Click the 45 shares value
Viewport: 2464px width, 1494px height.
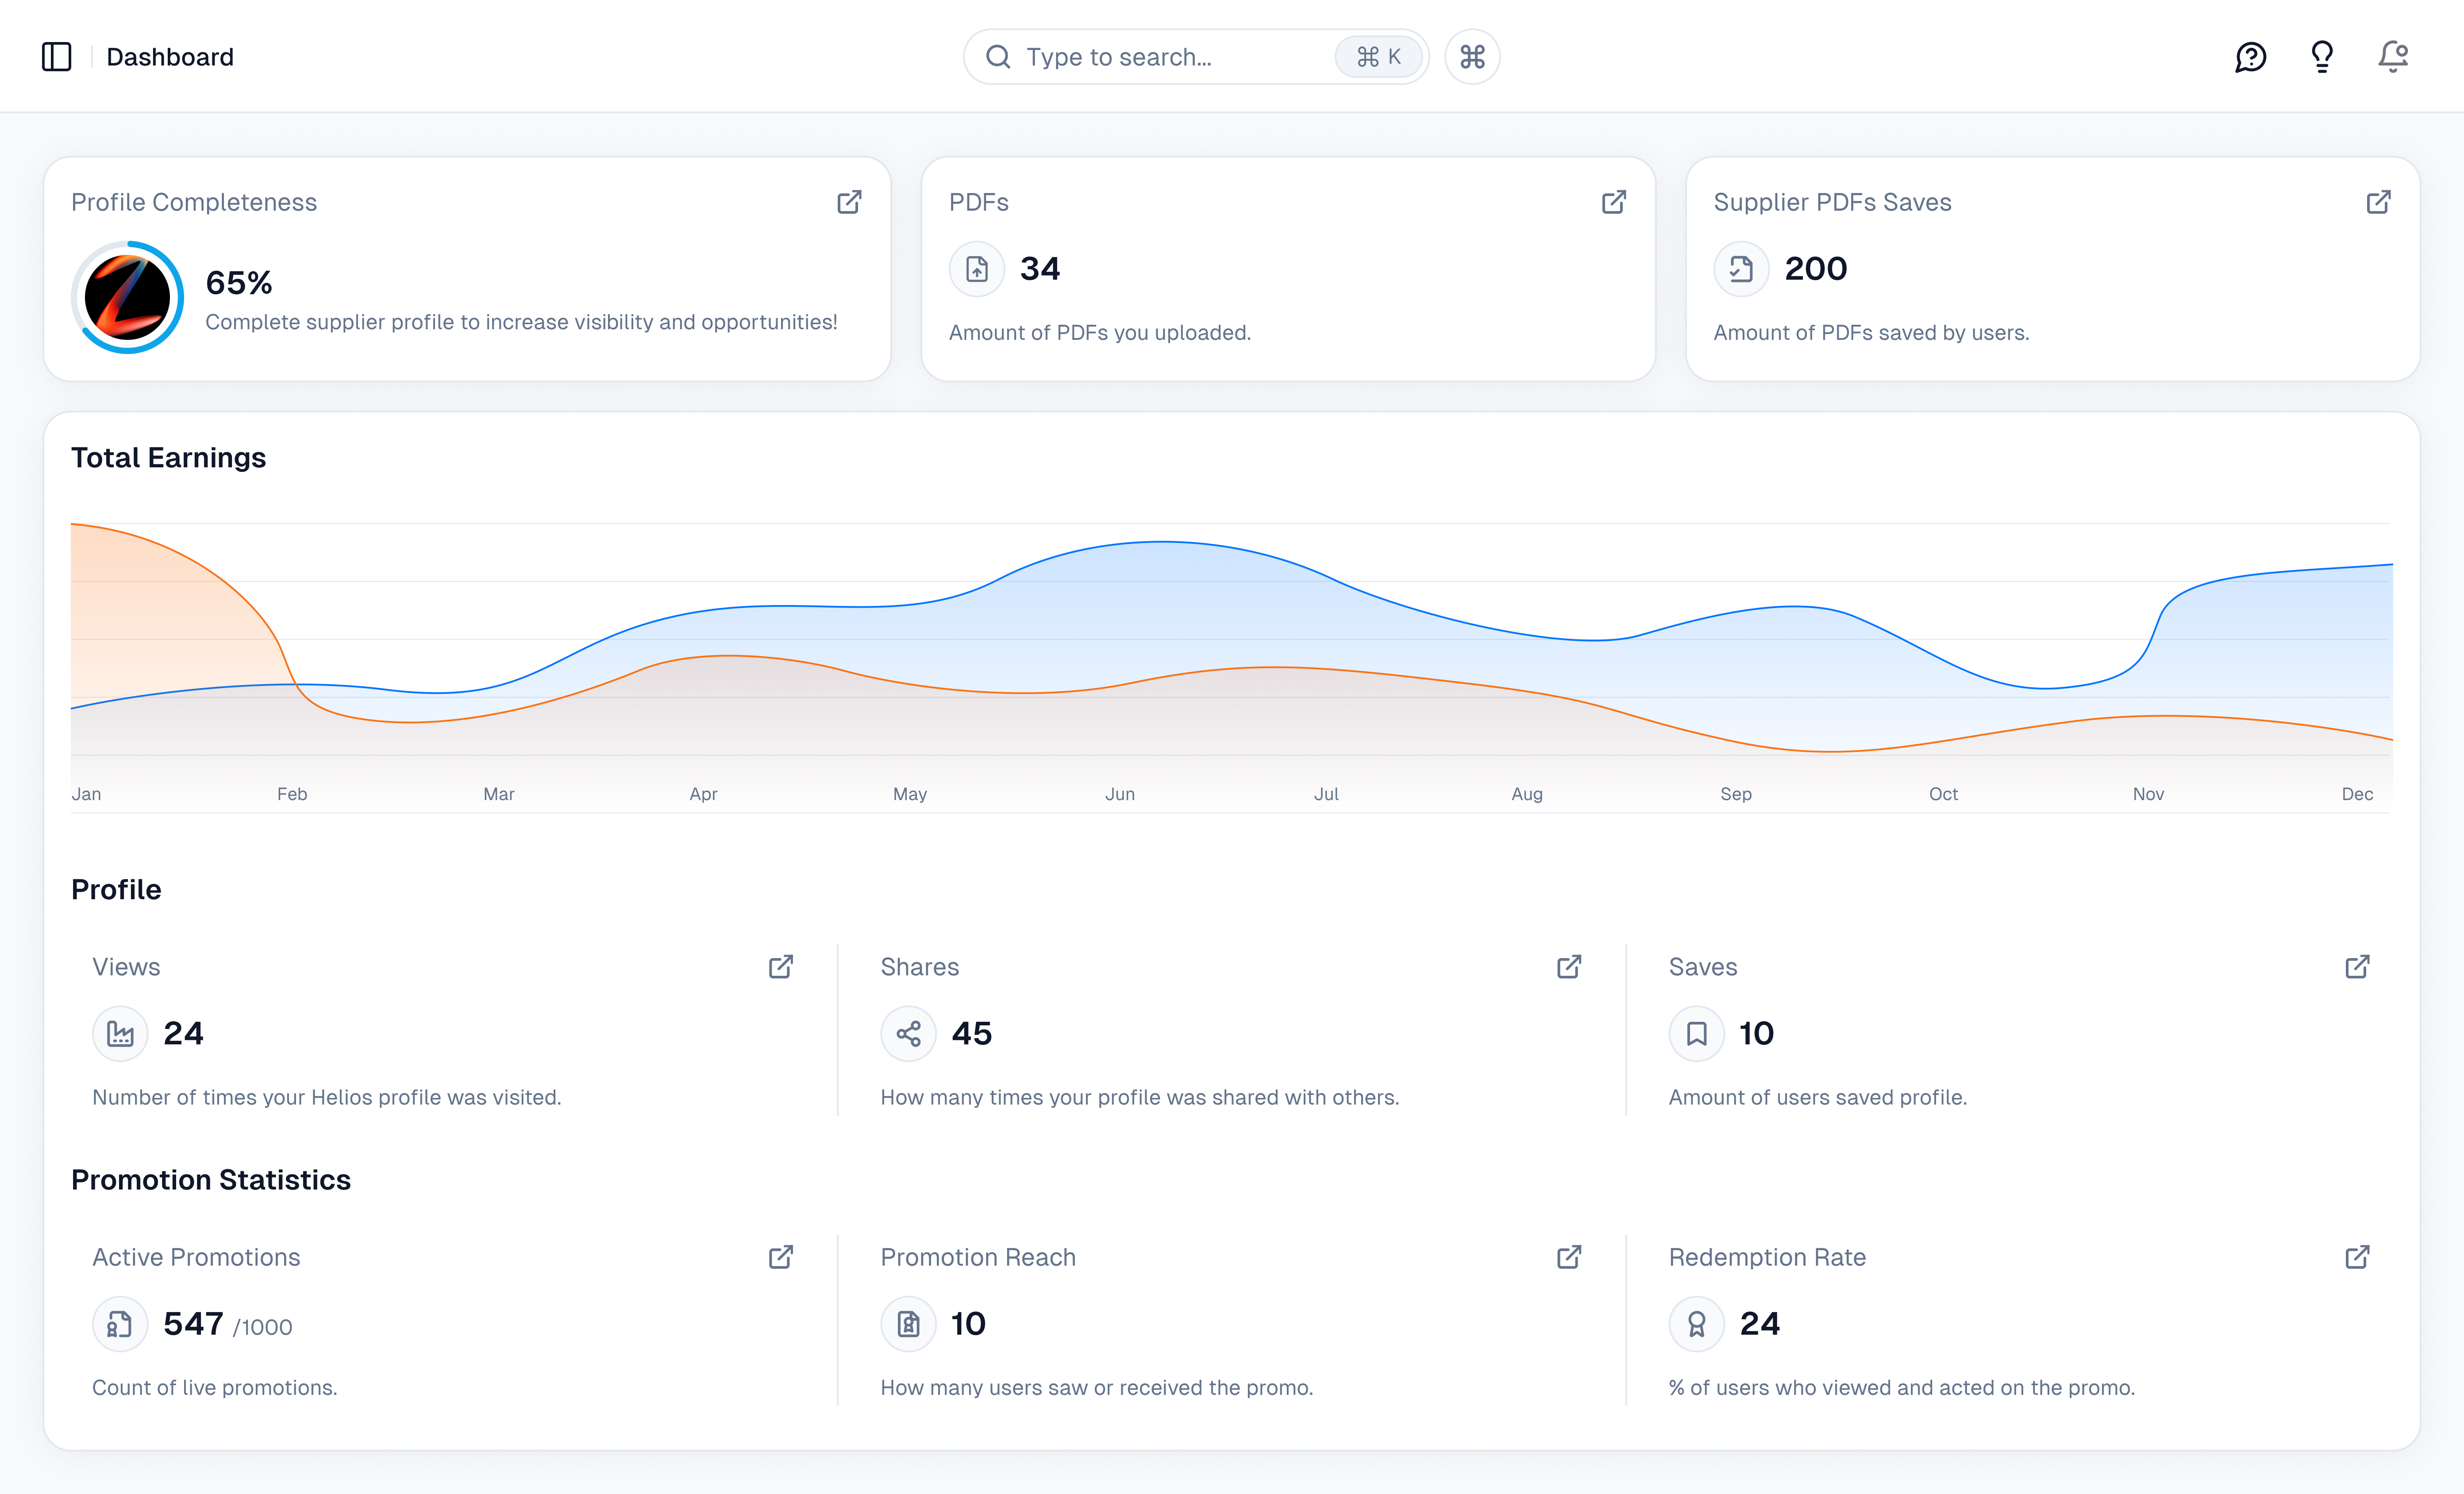972,1034
